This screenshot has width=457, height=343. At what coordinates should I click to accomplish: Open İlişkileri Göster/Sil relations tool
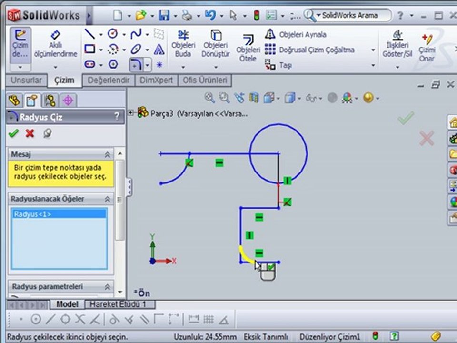click(397, 44)
